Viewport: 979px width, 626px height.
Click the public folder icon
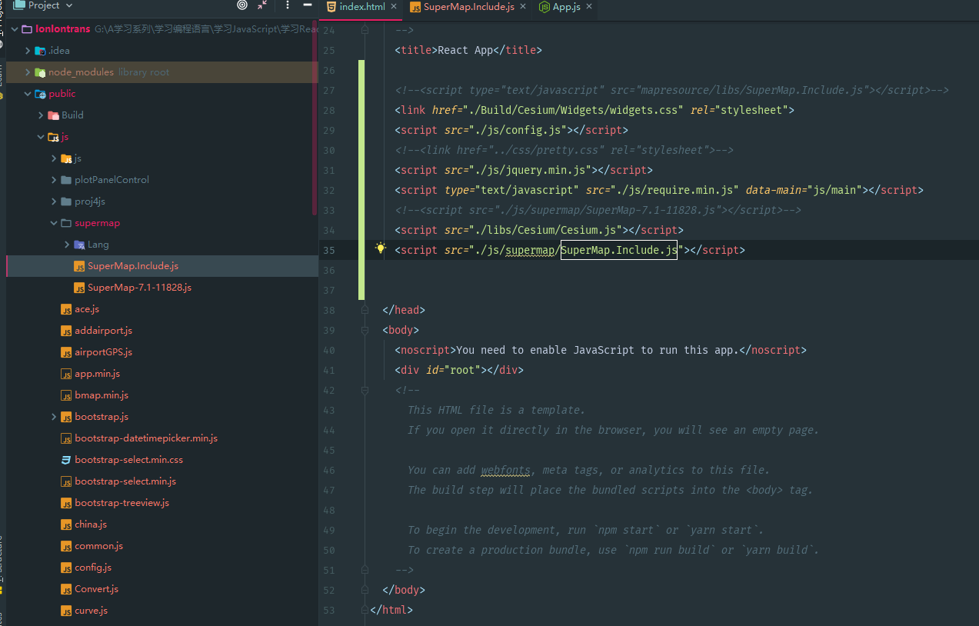pos(40,94)
